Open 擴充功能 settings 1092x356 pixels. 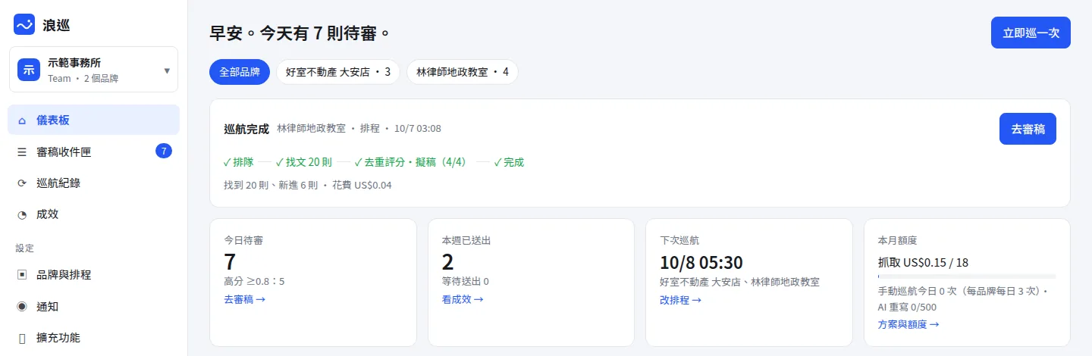94,338
